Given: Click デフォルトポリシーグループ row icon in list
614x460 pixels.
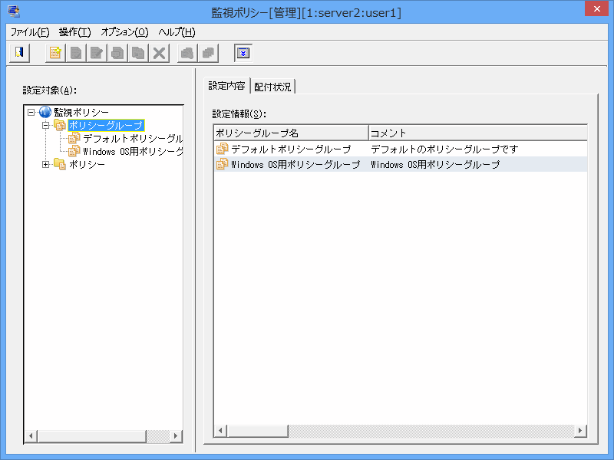Looking at the screenshot, I should pyautogui.click(x=223, y=149).
